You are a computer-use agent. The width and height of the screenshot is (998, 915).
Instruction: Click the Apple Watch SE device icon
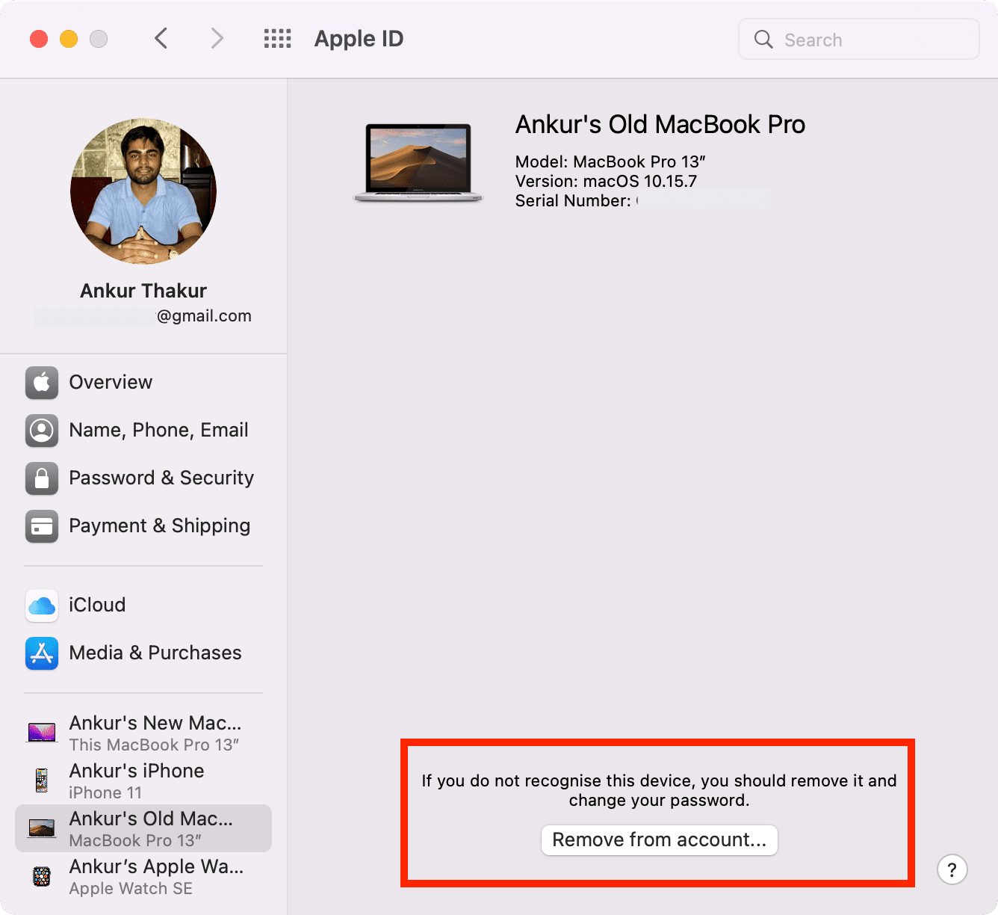42,876
